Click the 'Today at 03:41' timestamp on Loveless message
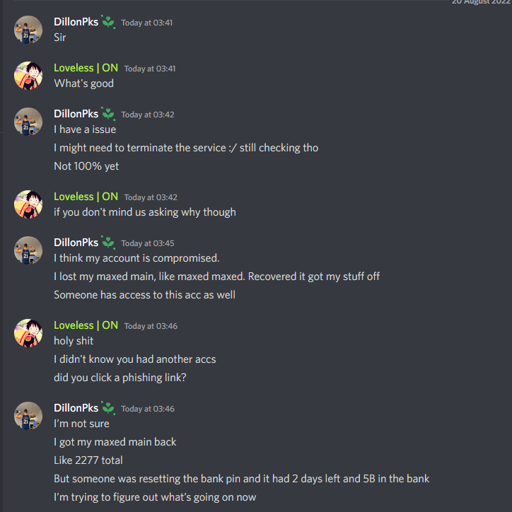Viewport: 512px width, 512px height. pyautogui.click(x=150, y=69)
